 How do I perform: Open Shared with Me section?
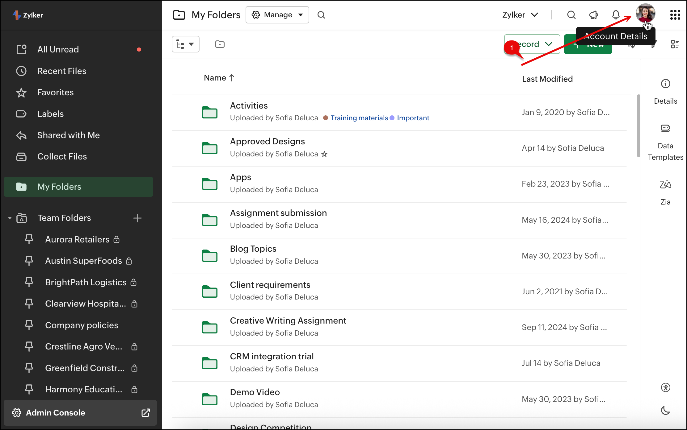click(x=68, y=135)
